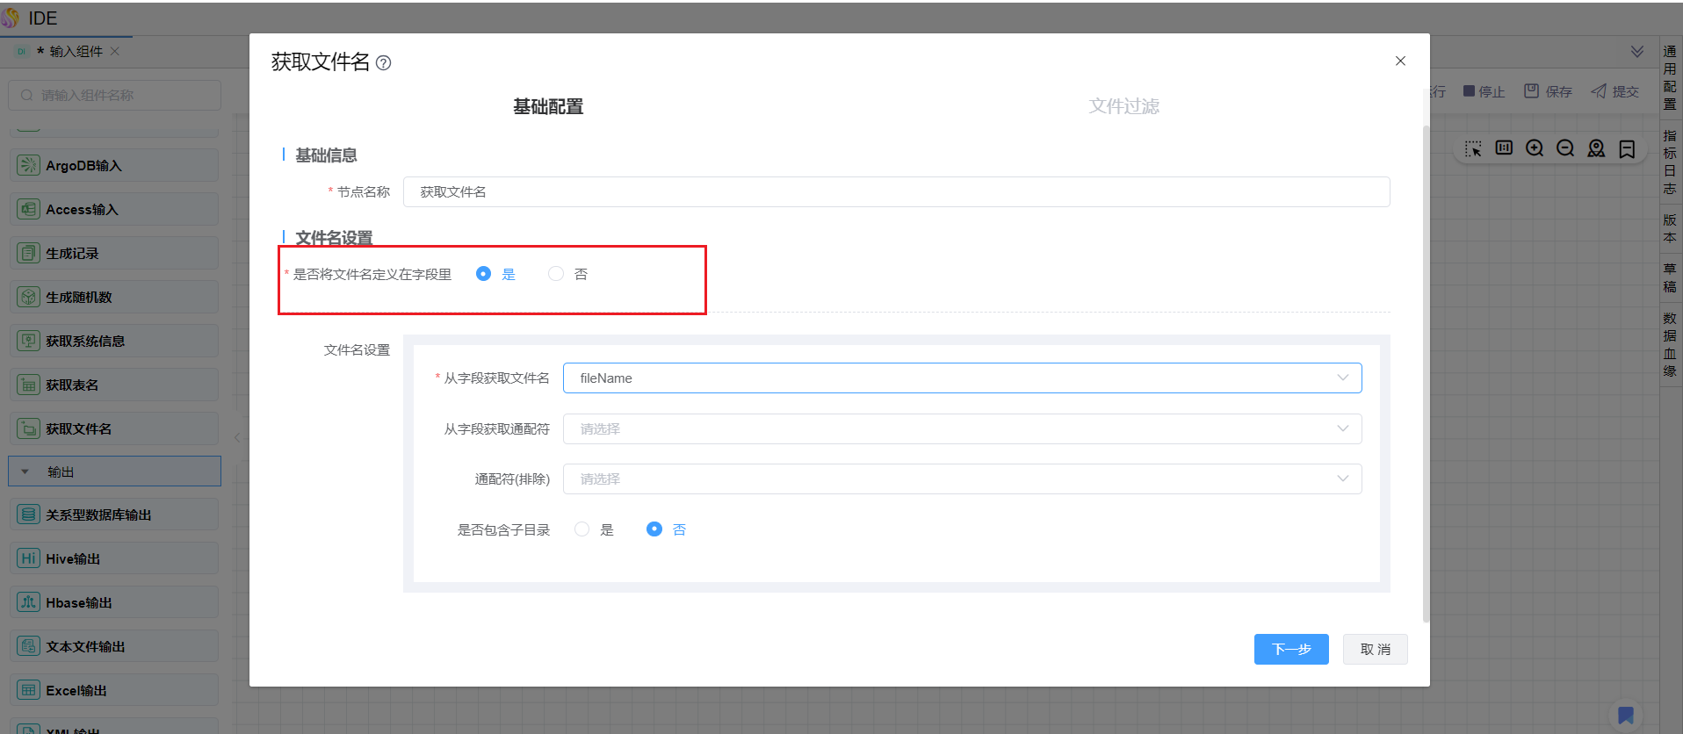Image resolution: width=1683 pixels, height=734 pixels.
Task: Click the 取消 button
Action: point(1376,649)
